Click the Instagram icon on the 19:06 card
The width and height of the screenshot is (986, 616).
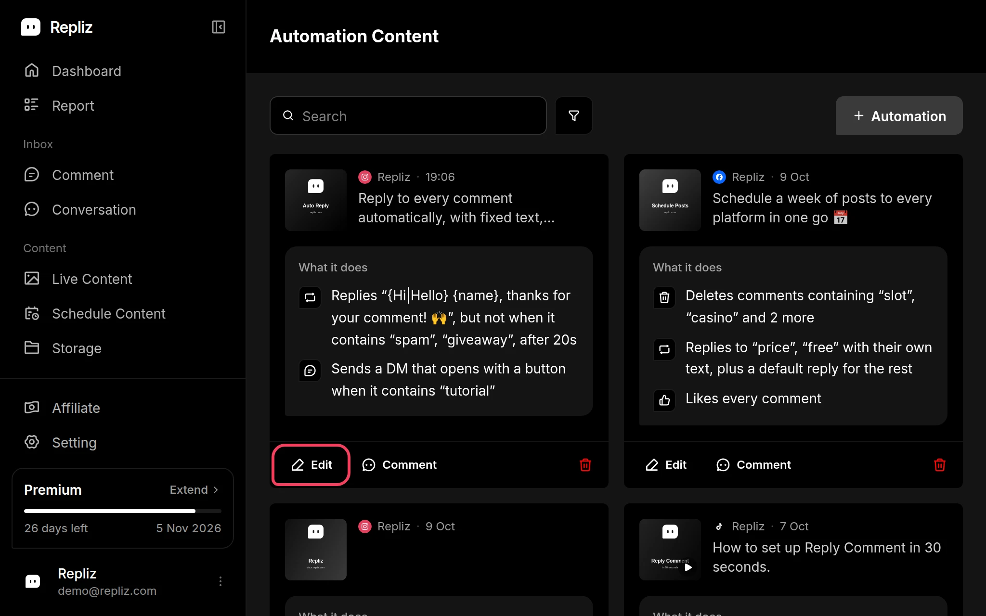365,177
